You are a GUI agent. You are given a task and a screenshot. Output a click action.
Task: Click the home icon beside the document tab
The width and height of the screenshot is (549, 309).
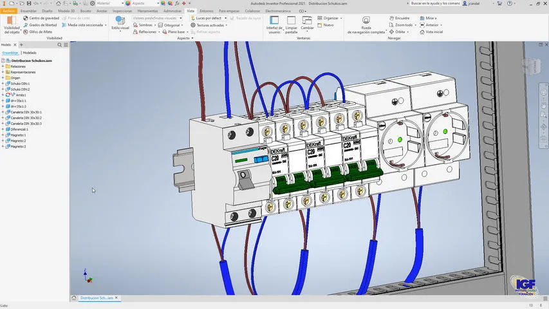[74, 298]
